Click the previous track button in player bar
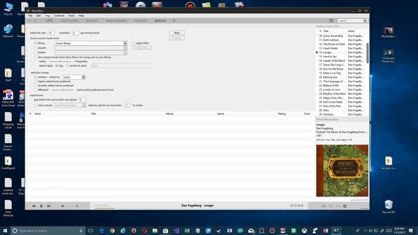The width and height of the screenshot is (418, 235). [34, 206]
